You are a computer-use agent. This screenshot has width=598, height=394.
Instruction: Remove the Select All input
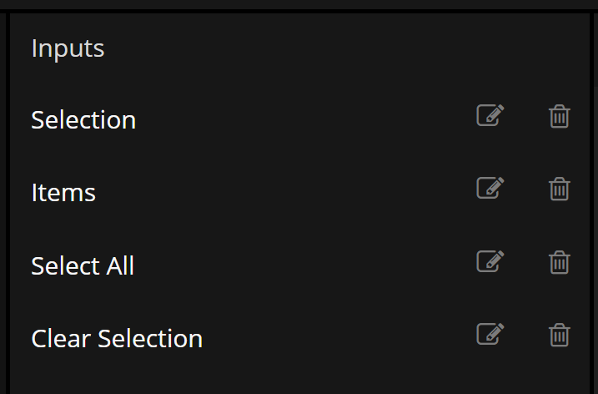559,263
